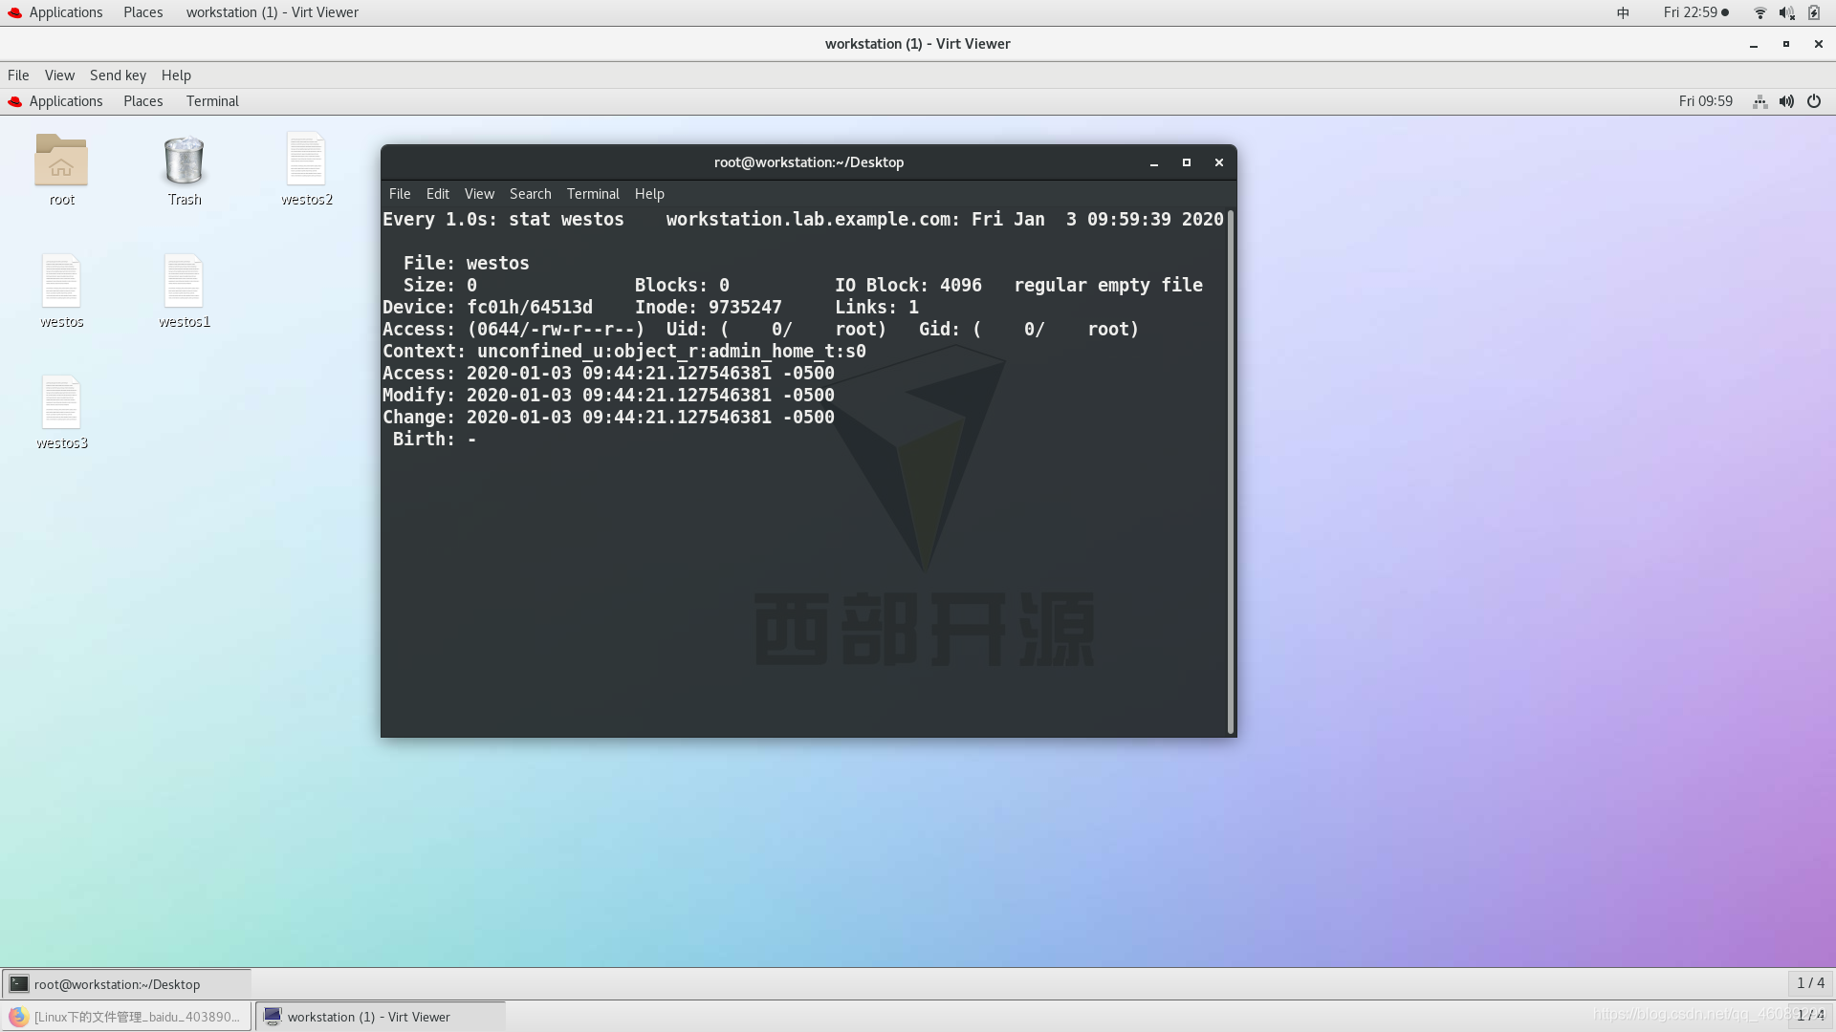Image resolution: width=1836 pixels, height=1032 pixels.
Task: Open the host Applications menu
Action: [55, 12]
